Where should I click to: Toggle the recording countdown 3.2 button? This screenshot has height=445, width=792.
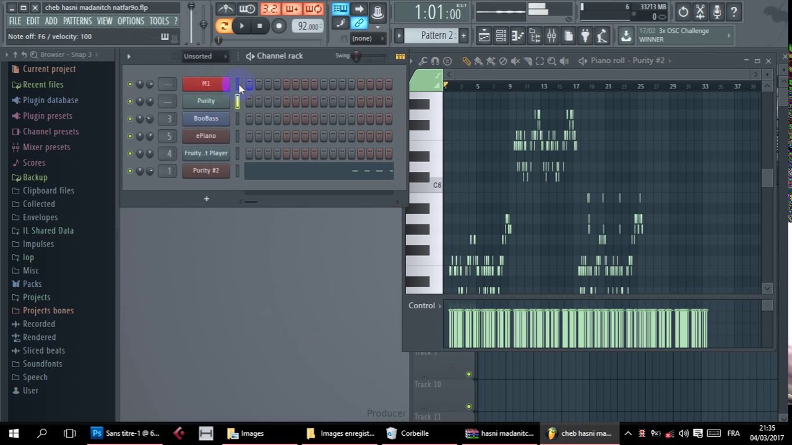270,9
